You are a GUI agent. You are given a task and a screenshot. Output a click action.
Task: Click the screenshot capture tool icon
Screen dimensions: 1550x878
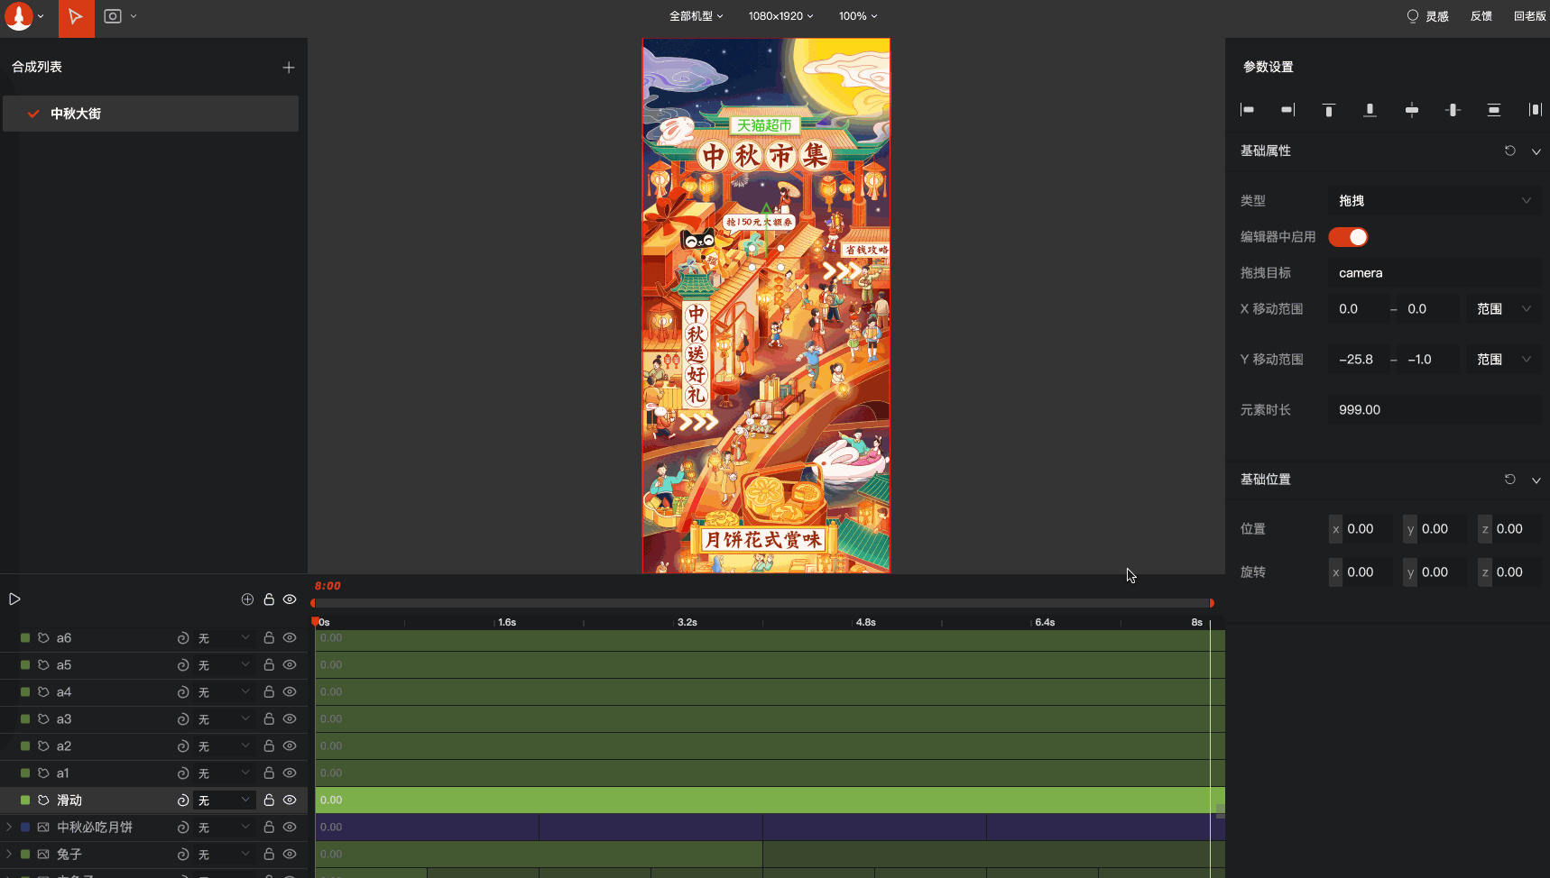pos(113,16)
